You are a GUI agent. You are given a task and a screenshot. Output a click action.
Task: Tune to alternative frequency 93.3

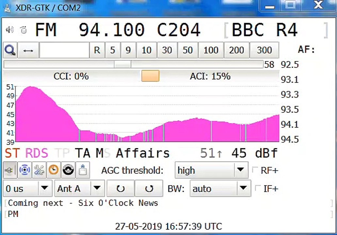coord(290,95)
